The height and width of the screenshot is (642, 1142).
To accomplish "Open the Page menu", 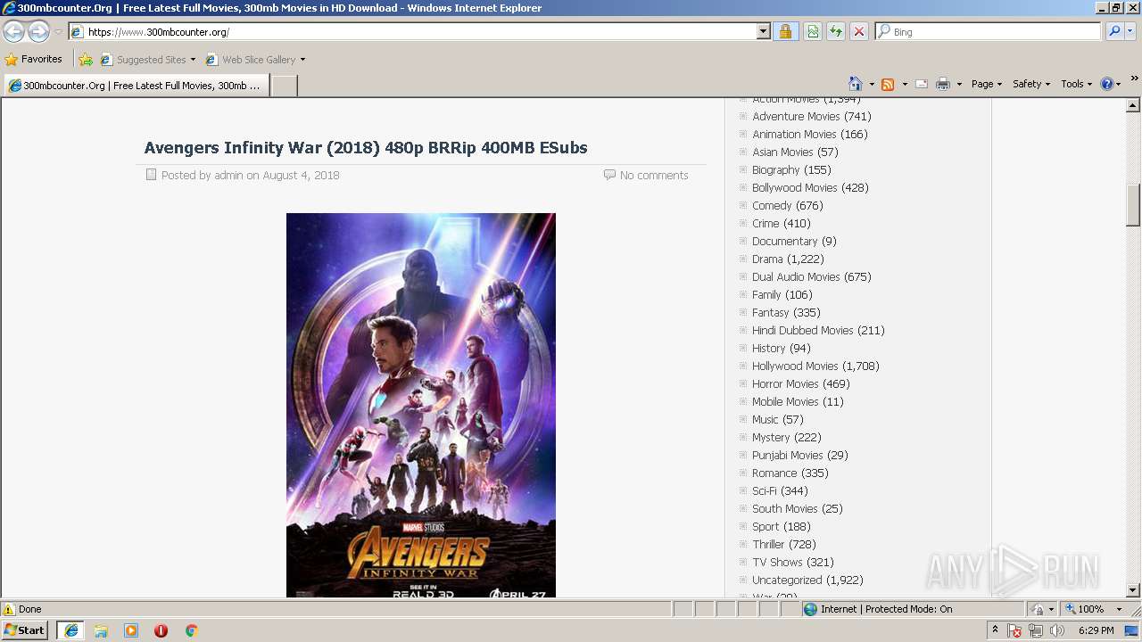I will [986, 84].
